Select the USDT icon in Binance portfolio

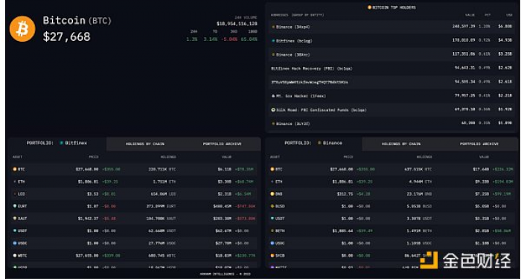pos(272,219)
